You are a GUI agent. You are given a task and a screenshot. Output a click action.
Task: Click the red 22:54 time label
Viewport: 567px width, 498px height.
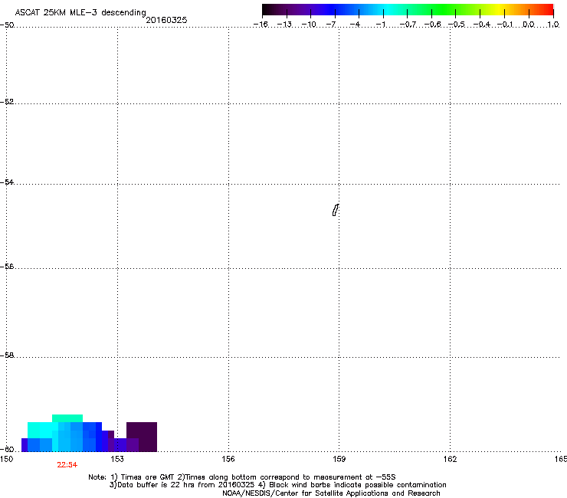click(67, 465)
